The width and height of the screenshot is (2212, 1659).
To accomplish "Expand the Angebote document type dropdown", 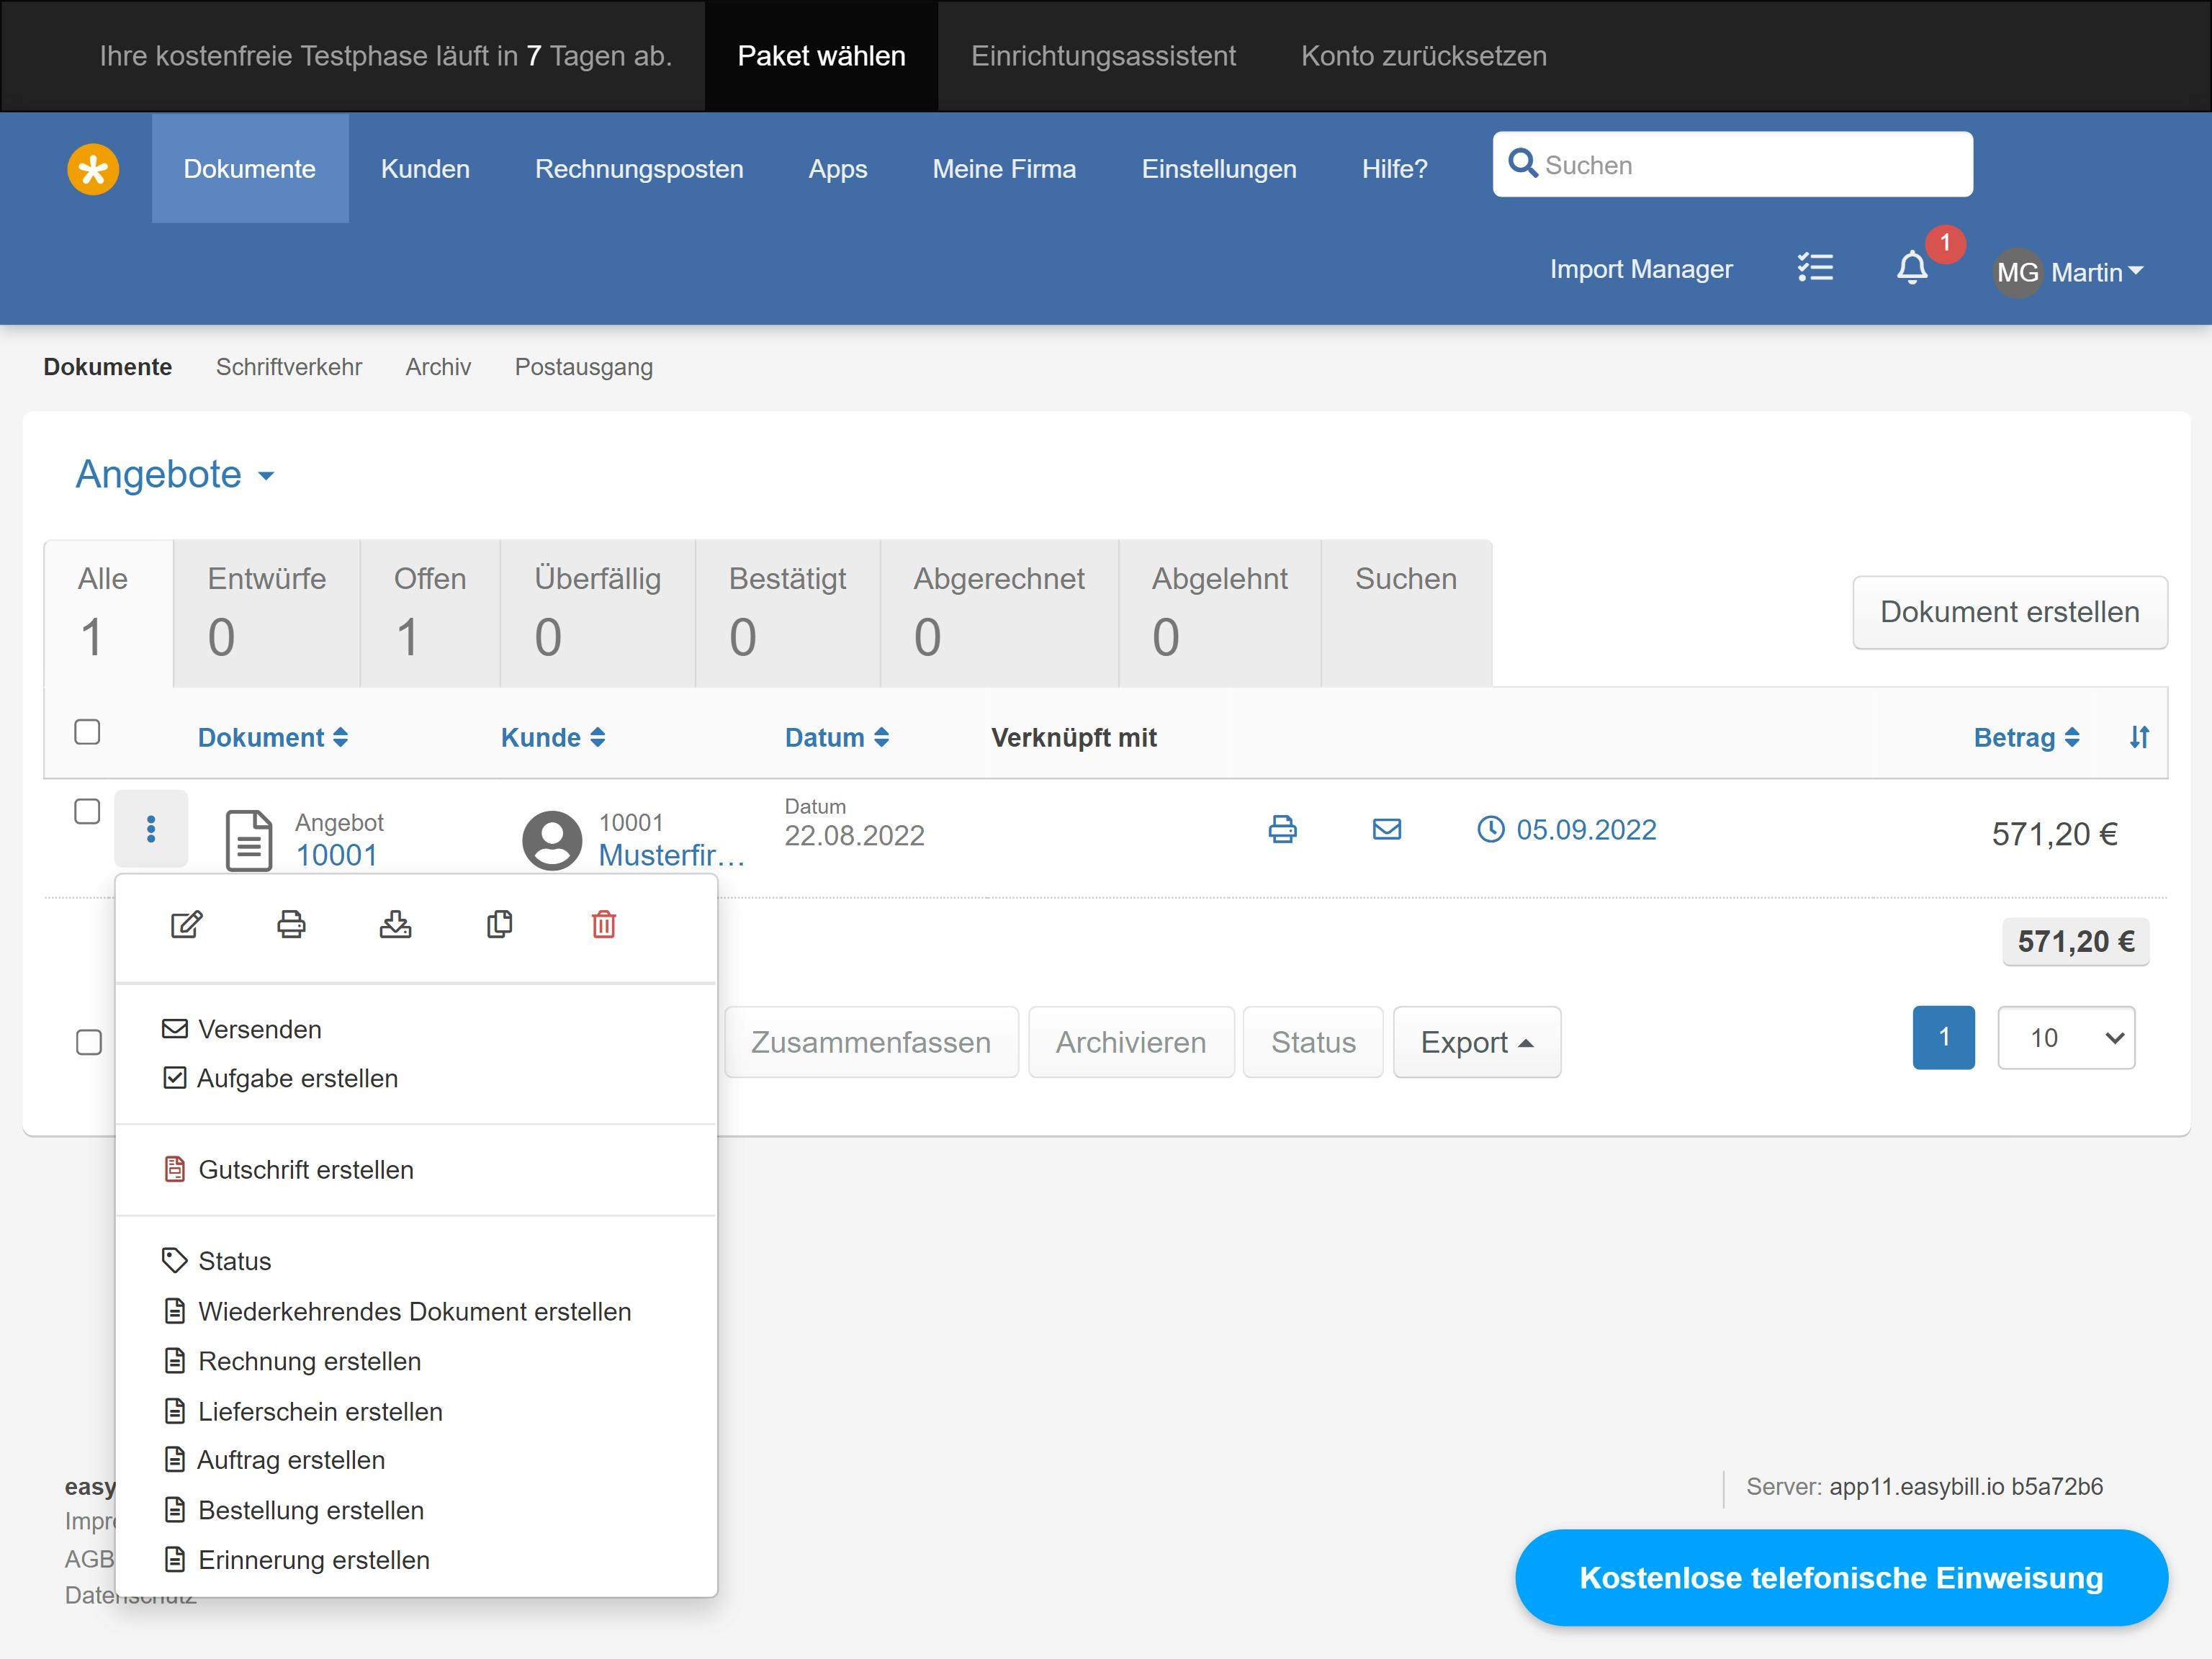I will pyautogui.click(x=175, y=474).
